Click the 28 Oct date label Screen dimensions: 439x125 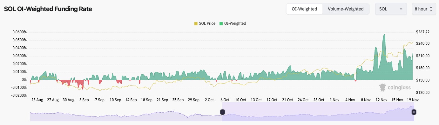319,100
